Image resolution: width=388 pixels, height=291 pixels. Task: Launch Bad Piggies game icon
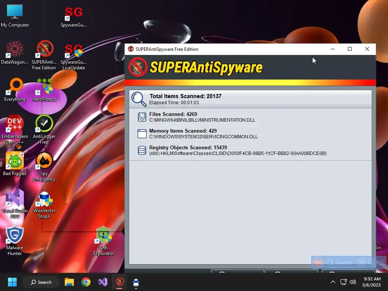pyautogui.click(x=15, y=164)
